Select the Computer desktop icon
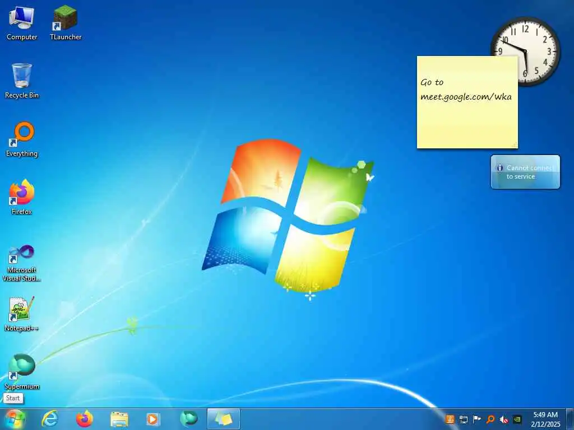This screenshot has height=430, width=574. (22, 24)
